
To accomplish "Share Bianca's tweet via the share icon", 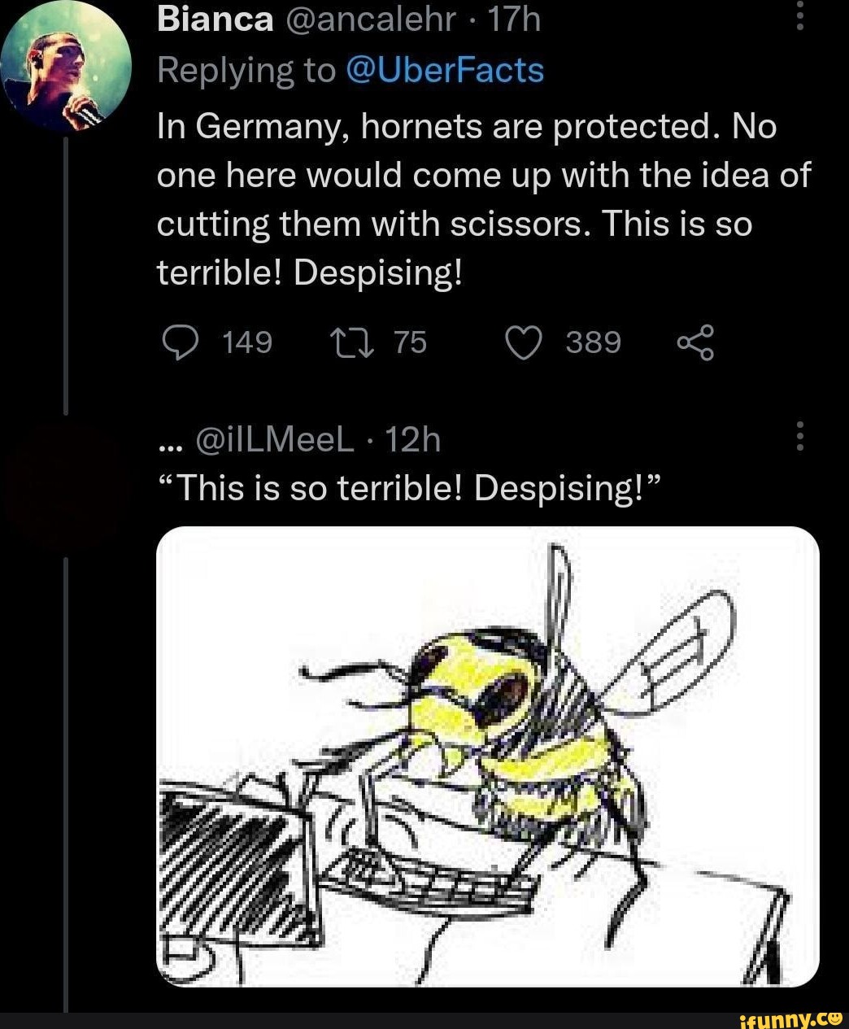I will coord(695,342).
